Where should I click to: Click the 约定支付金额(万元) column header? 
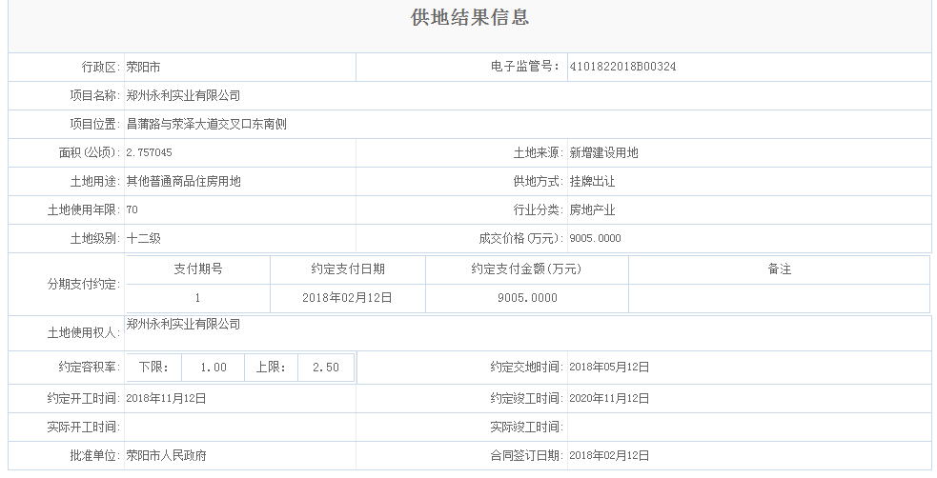[x=526, y=269]
